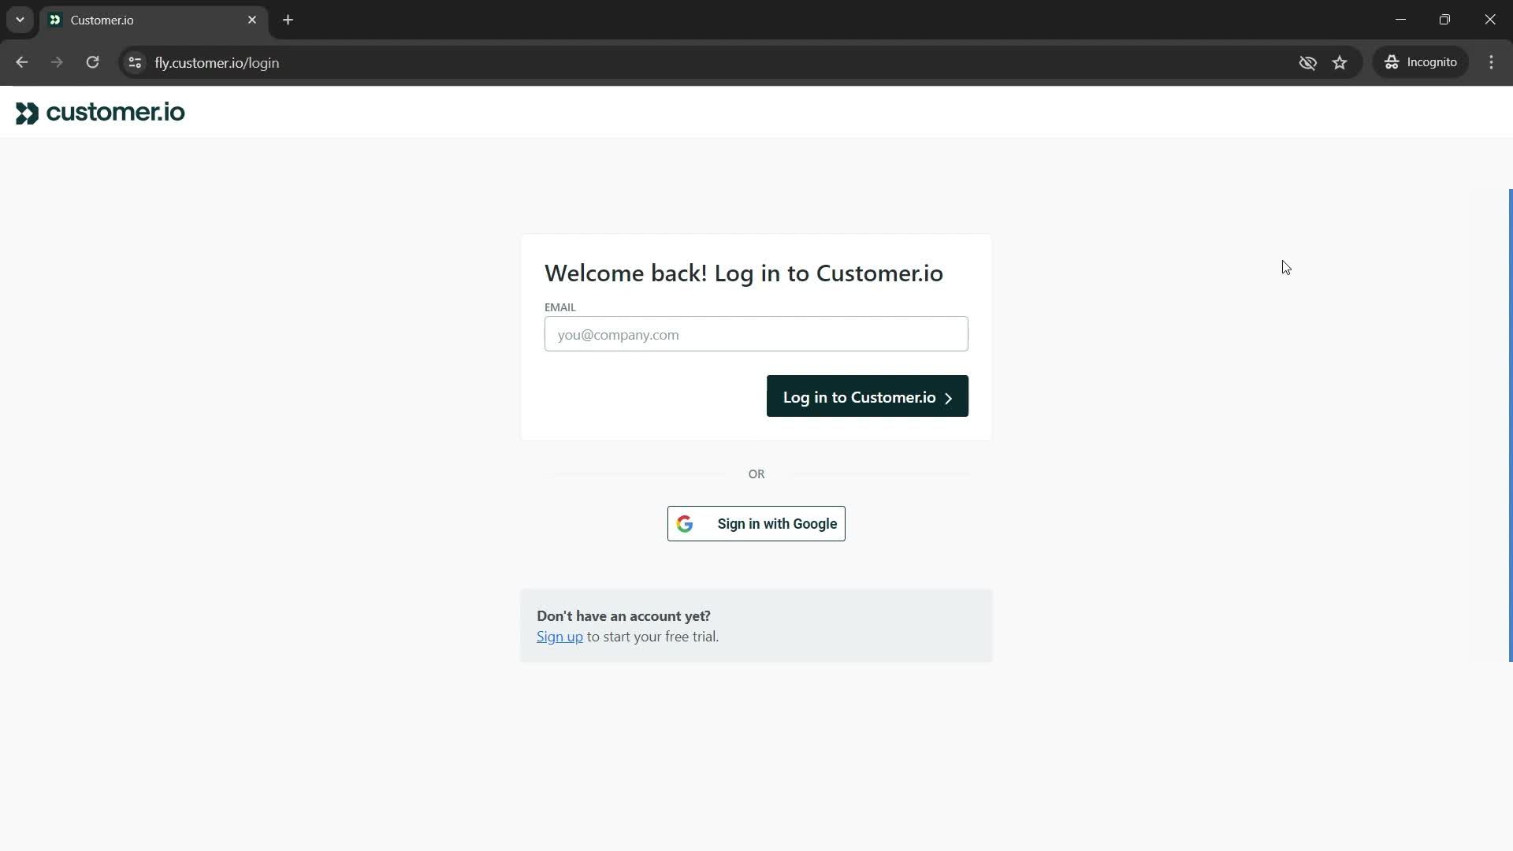Viewport: 1513px width, 851px height.
Task: Select the Customer.io browser tab
Action: pos(154,20)
